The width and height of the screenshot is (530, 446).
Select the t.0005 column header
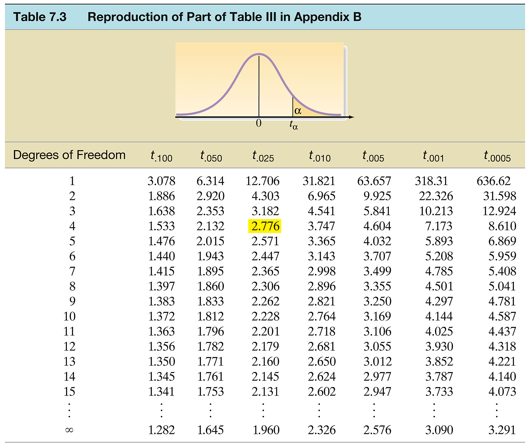[x=497, y=156]
